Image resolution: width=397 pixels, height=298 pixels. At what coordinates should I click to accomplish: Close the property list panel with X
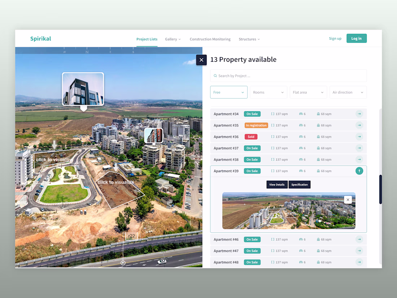point(201,60)
